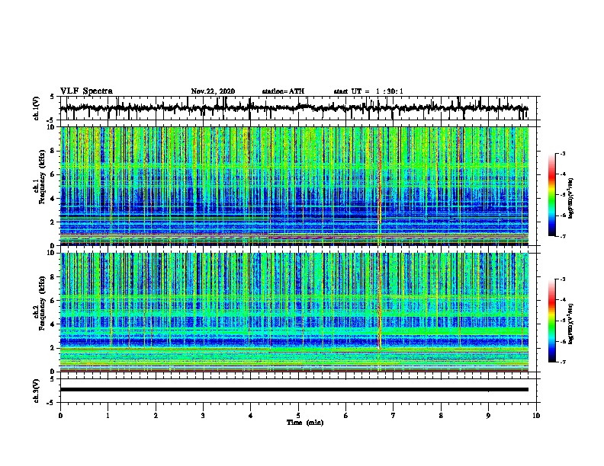Screen dimensions: 604x466
Task: Click inside the ch.2 spectrogram panel
Action: click(294, 312)
